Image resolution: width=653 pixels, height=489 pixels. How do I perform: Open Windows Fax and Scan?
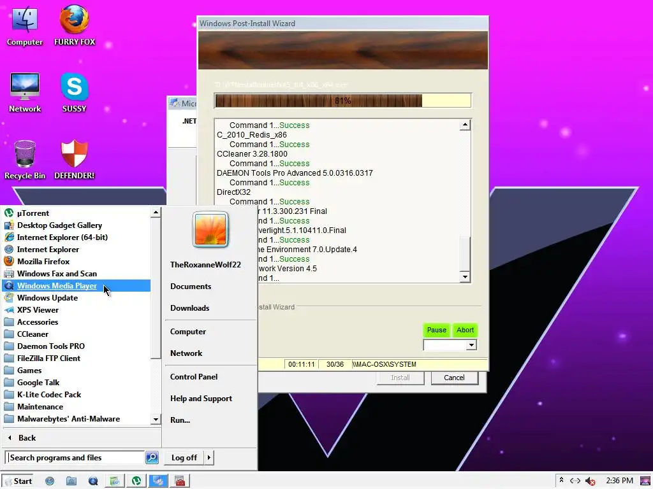click(77, 273)
